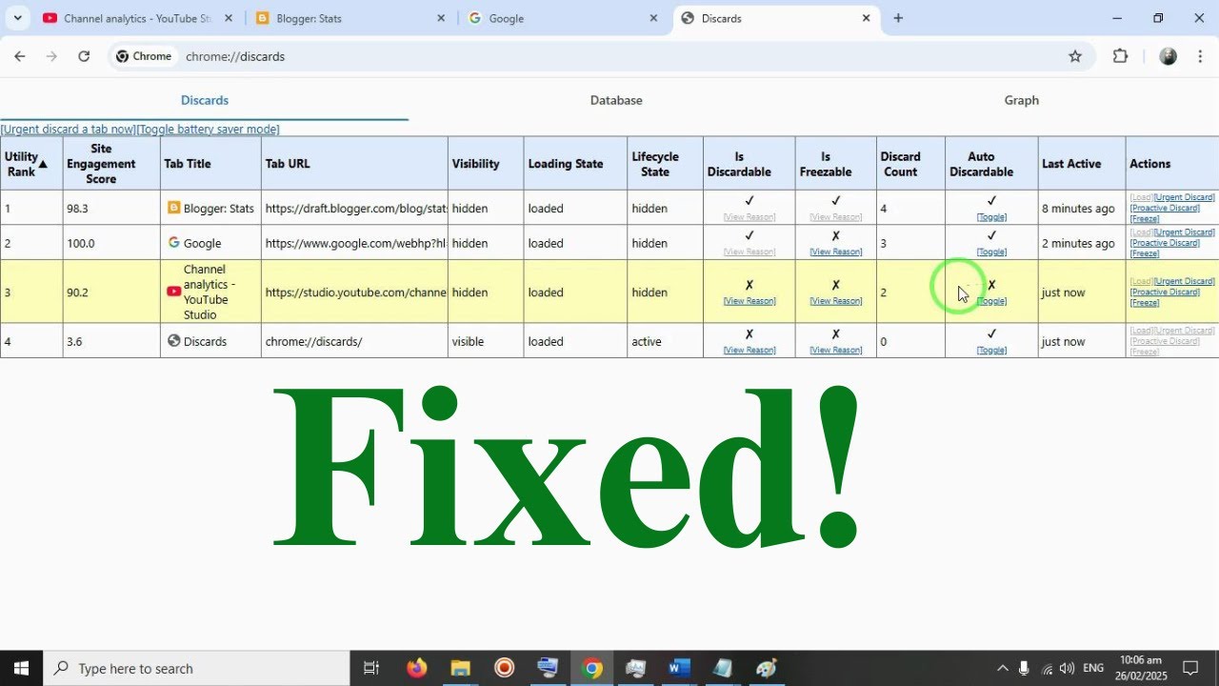
Task: Click Freeze for the Blogger: Stats row
Action: coord(1144,219)
